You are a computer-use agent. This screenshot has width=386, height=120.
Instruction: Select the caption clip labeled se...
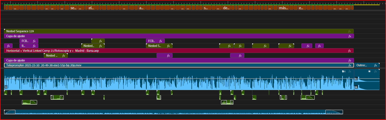coord(74,8)
